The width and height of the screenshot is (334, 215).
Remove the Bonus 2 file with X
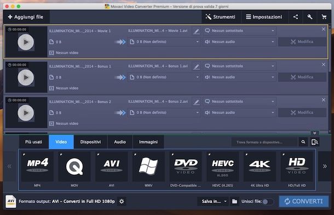[324, 100]
